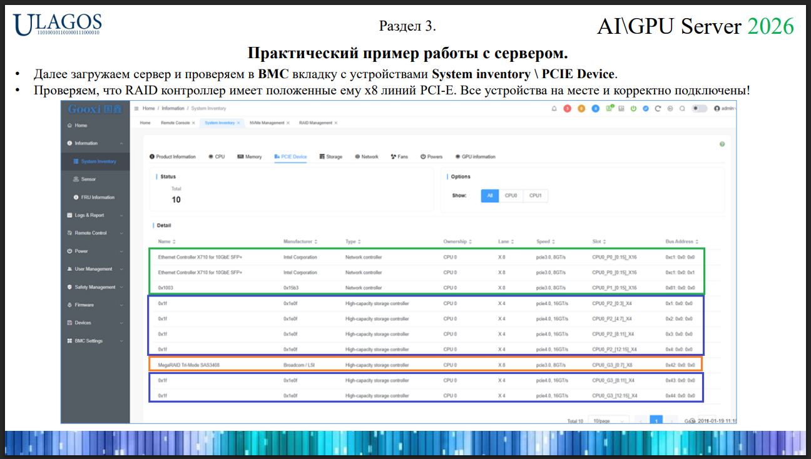Switch to the Product Information tab
811x459 pixels.
[x=173, y=156]
